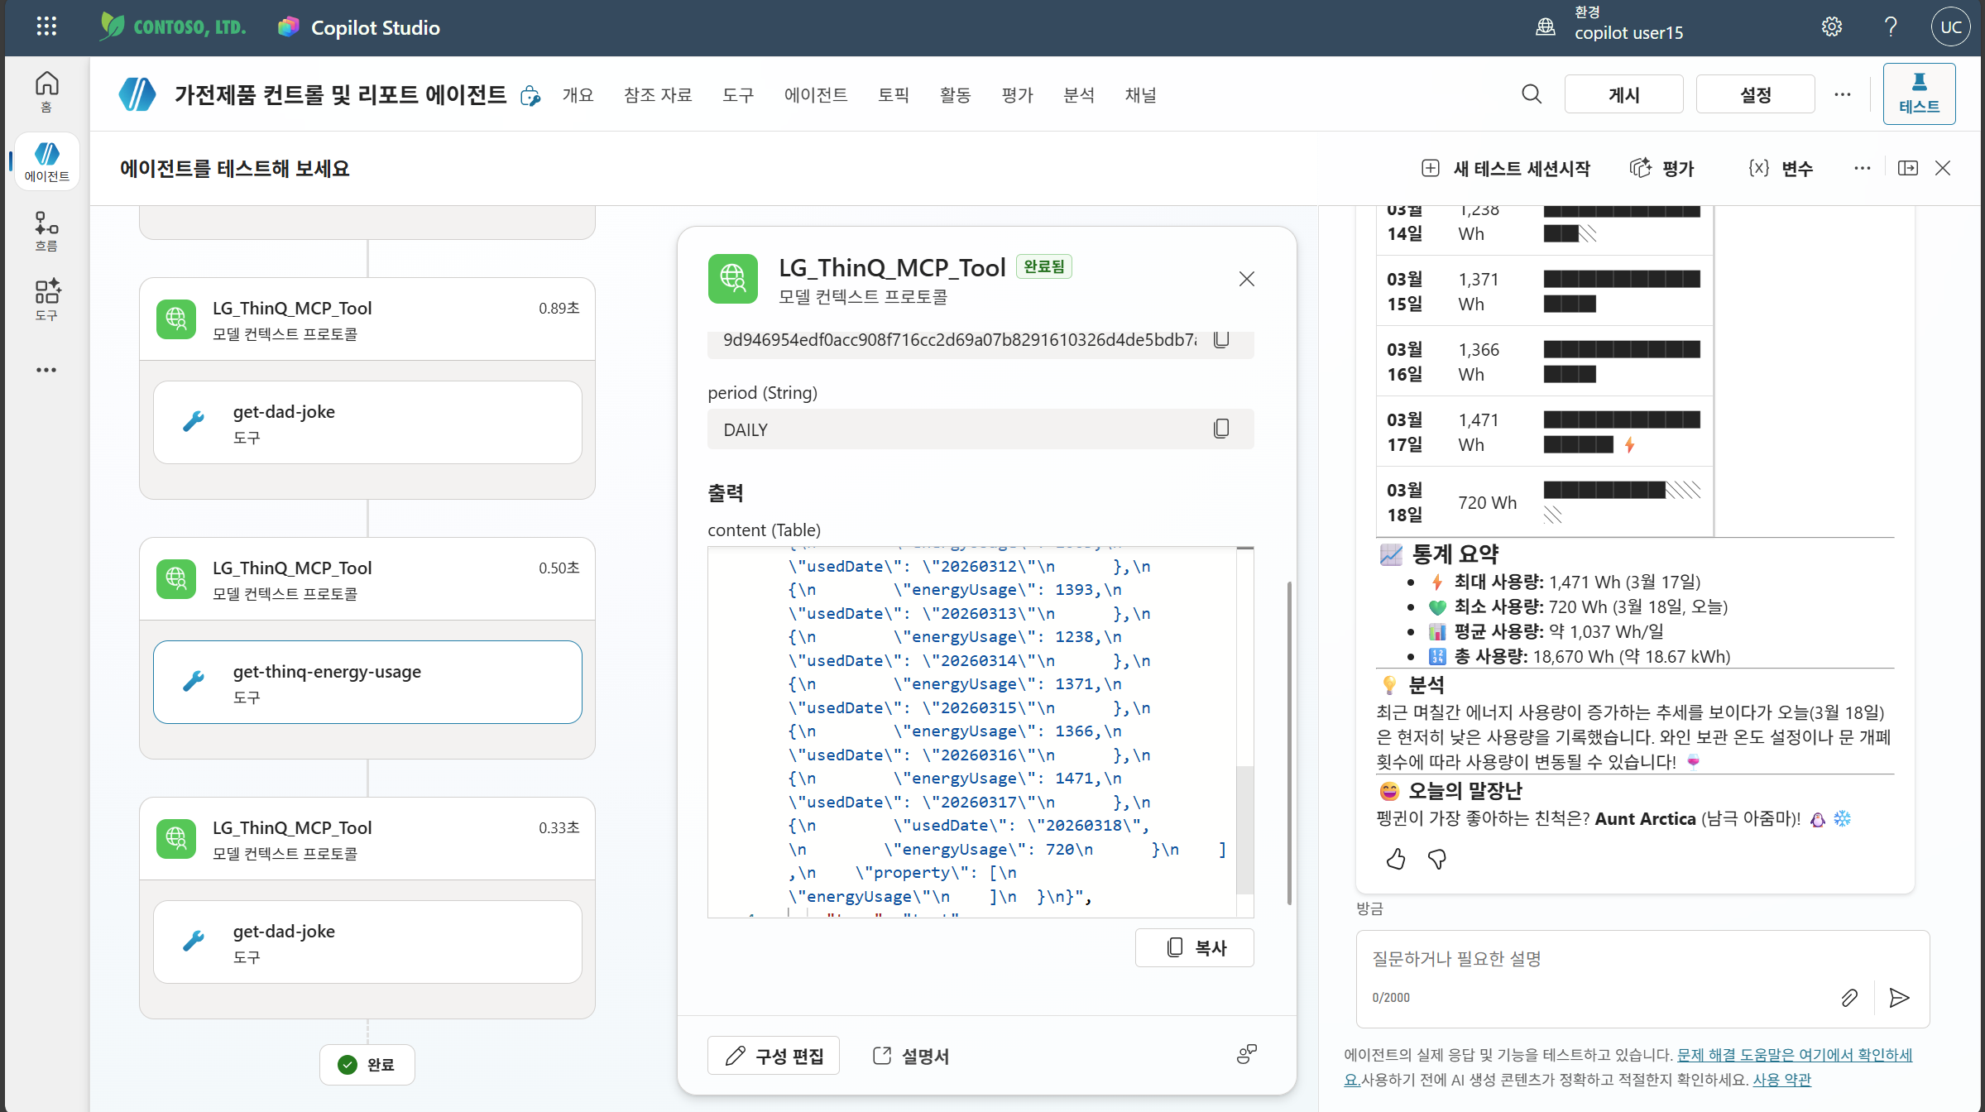Image resolution: width=1985 pixels, height=1112 pixels.
Task: Click the 구성 편집 button
Action: (774, 1056)
